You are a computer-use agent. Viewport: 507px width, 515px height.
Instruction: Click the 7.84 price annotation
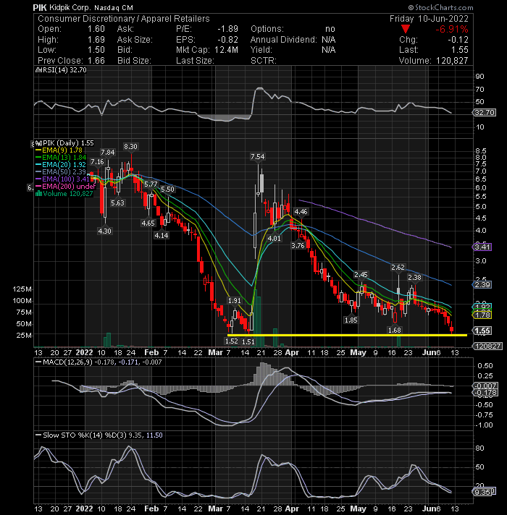click(x=108, y=153)
